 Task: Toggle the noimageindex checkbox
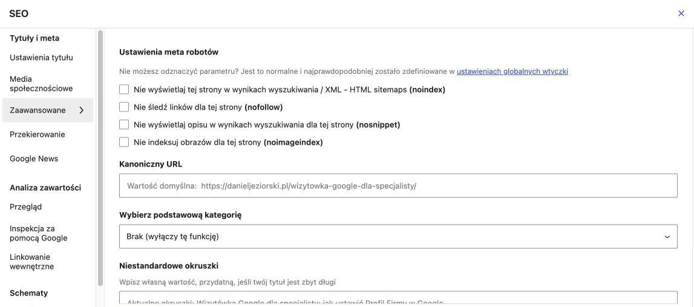click(124, 142)
